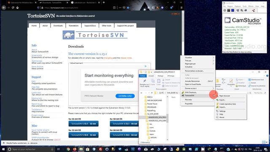This screenshot has width=270, height=152.
Task: Click Export icon in TortoiseSVN submenu
Action: pyautogui.click(x=217, y=100)
